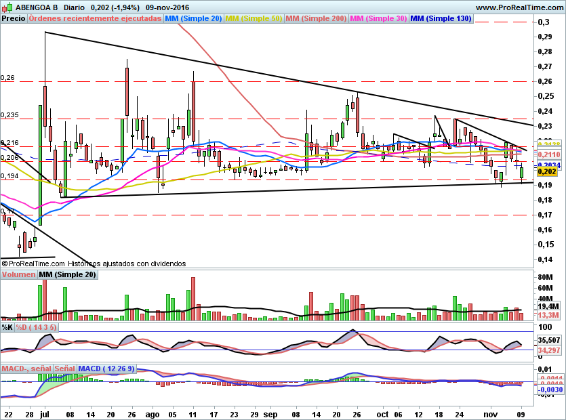
Task: Click the sep month on time axis
Action: pyautogui.click(x=270, y=414)
